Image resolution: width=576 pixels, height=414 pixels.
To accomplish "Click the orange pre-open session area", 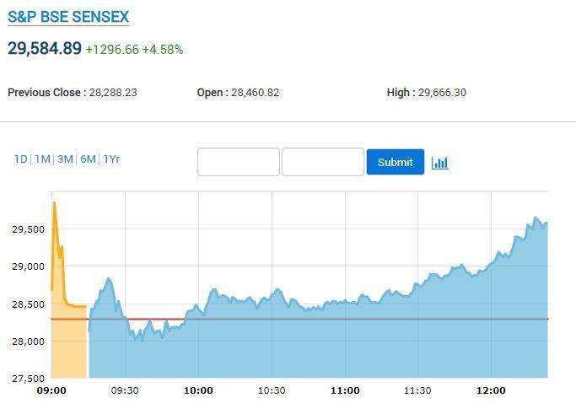I will 69,346.
